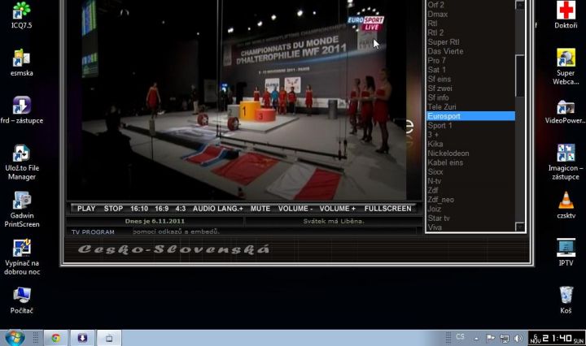
Task: Click AUDIO LANG.+ button
Action: pyautogui.click(x=218, y=209)
